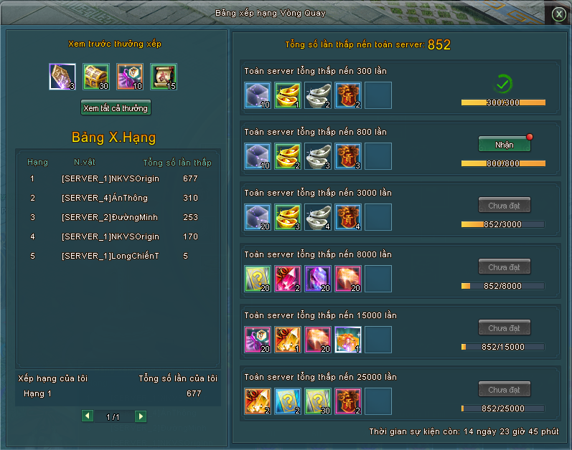Click the 852/3000 progress bar
This screenshot has height=450, width=572.
[x=503, y=224]
